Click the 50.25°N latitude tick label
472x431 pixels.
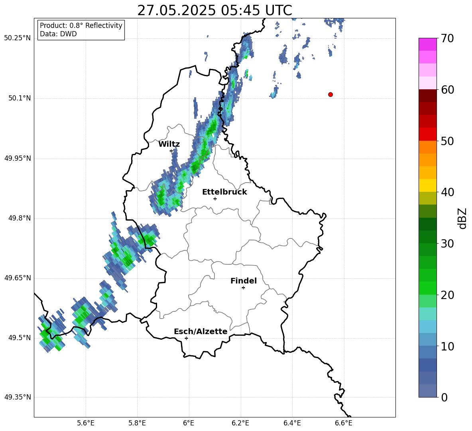[x=18, y=38]
